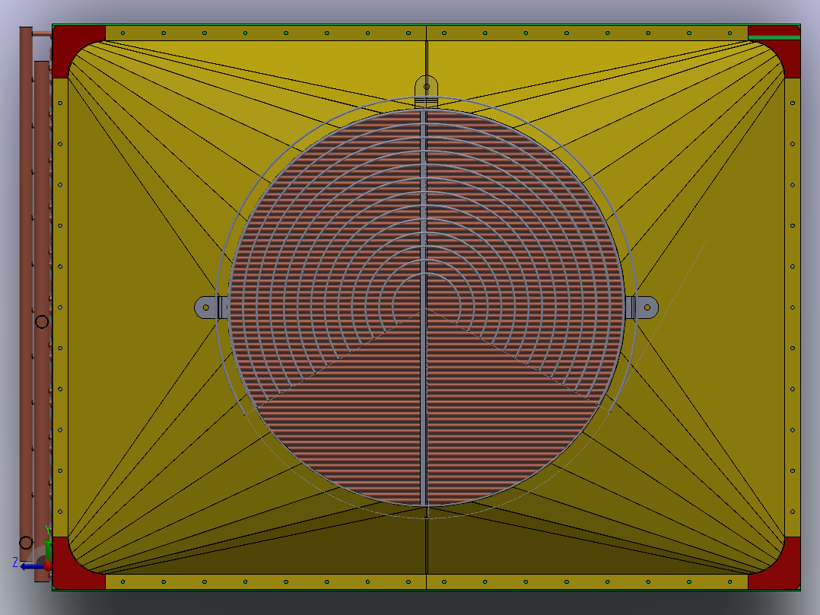Viewport: 820px width, 615px height.
Task: Select the fan guard's left mounting tab
Action: (209, 307)
